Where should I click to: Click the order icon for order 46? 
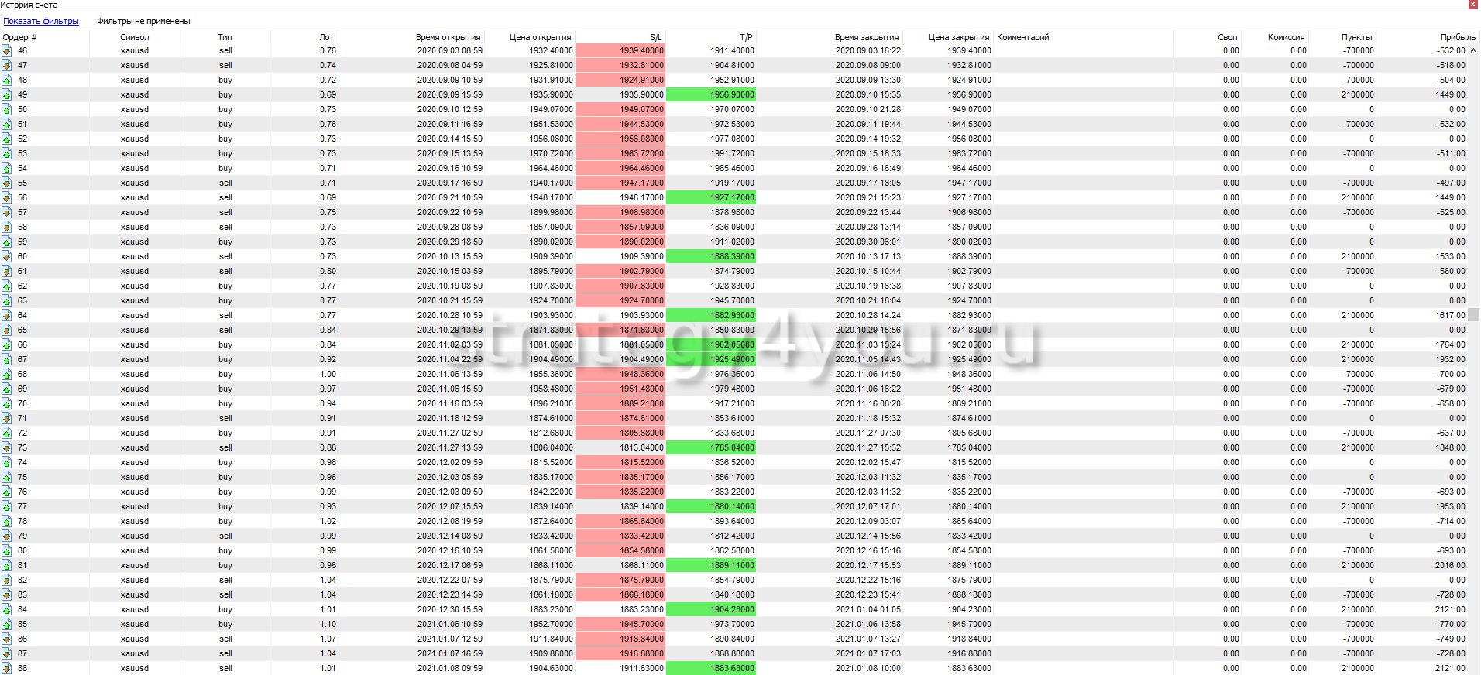pyautogui.click(x=6, y=51)
